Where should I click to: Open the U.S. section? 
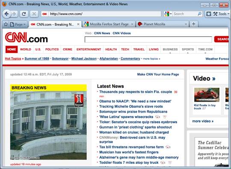(x=38, y=50)
